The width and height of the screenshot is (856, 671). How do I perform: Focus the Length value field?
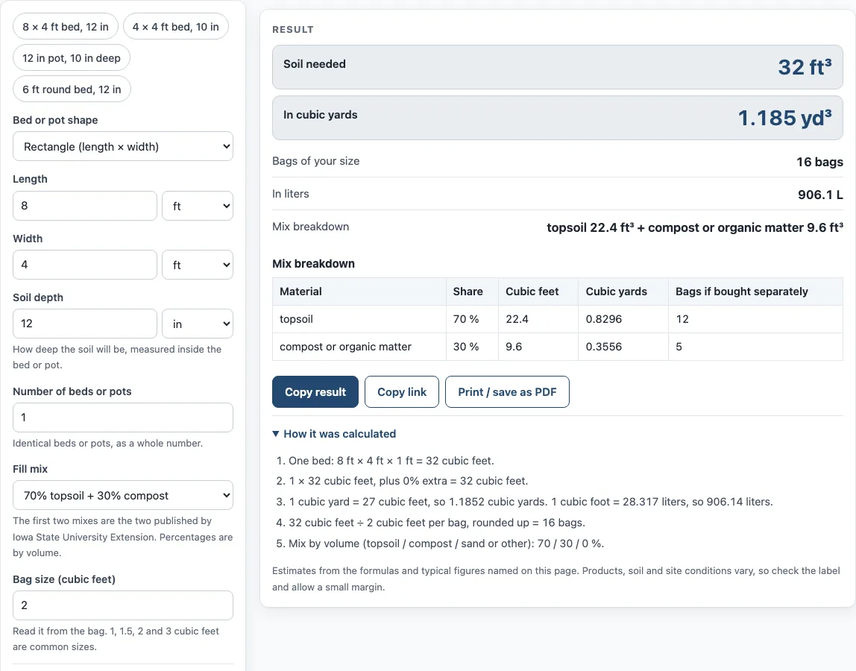(x=84, y=206)
